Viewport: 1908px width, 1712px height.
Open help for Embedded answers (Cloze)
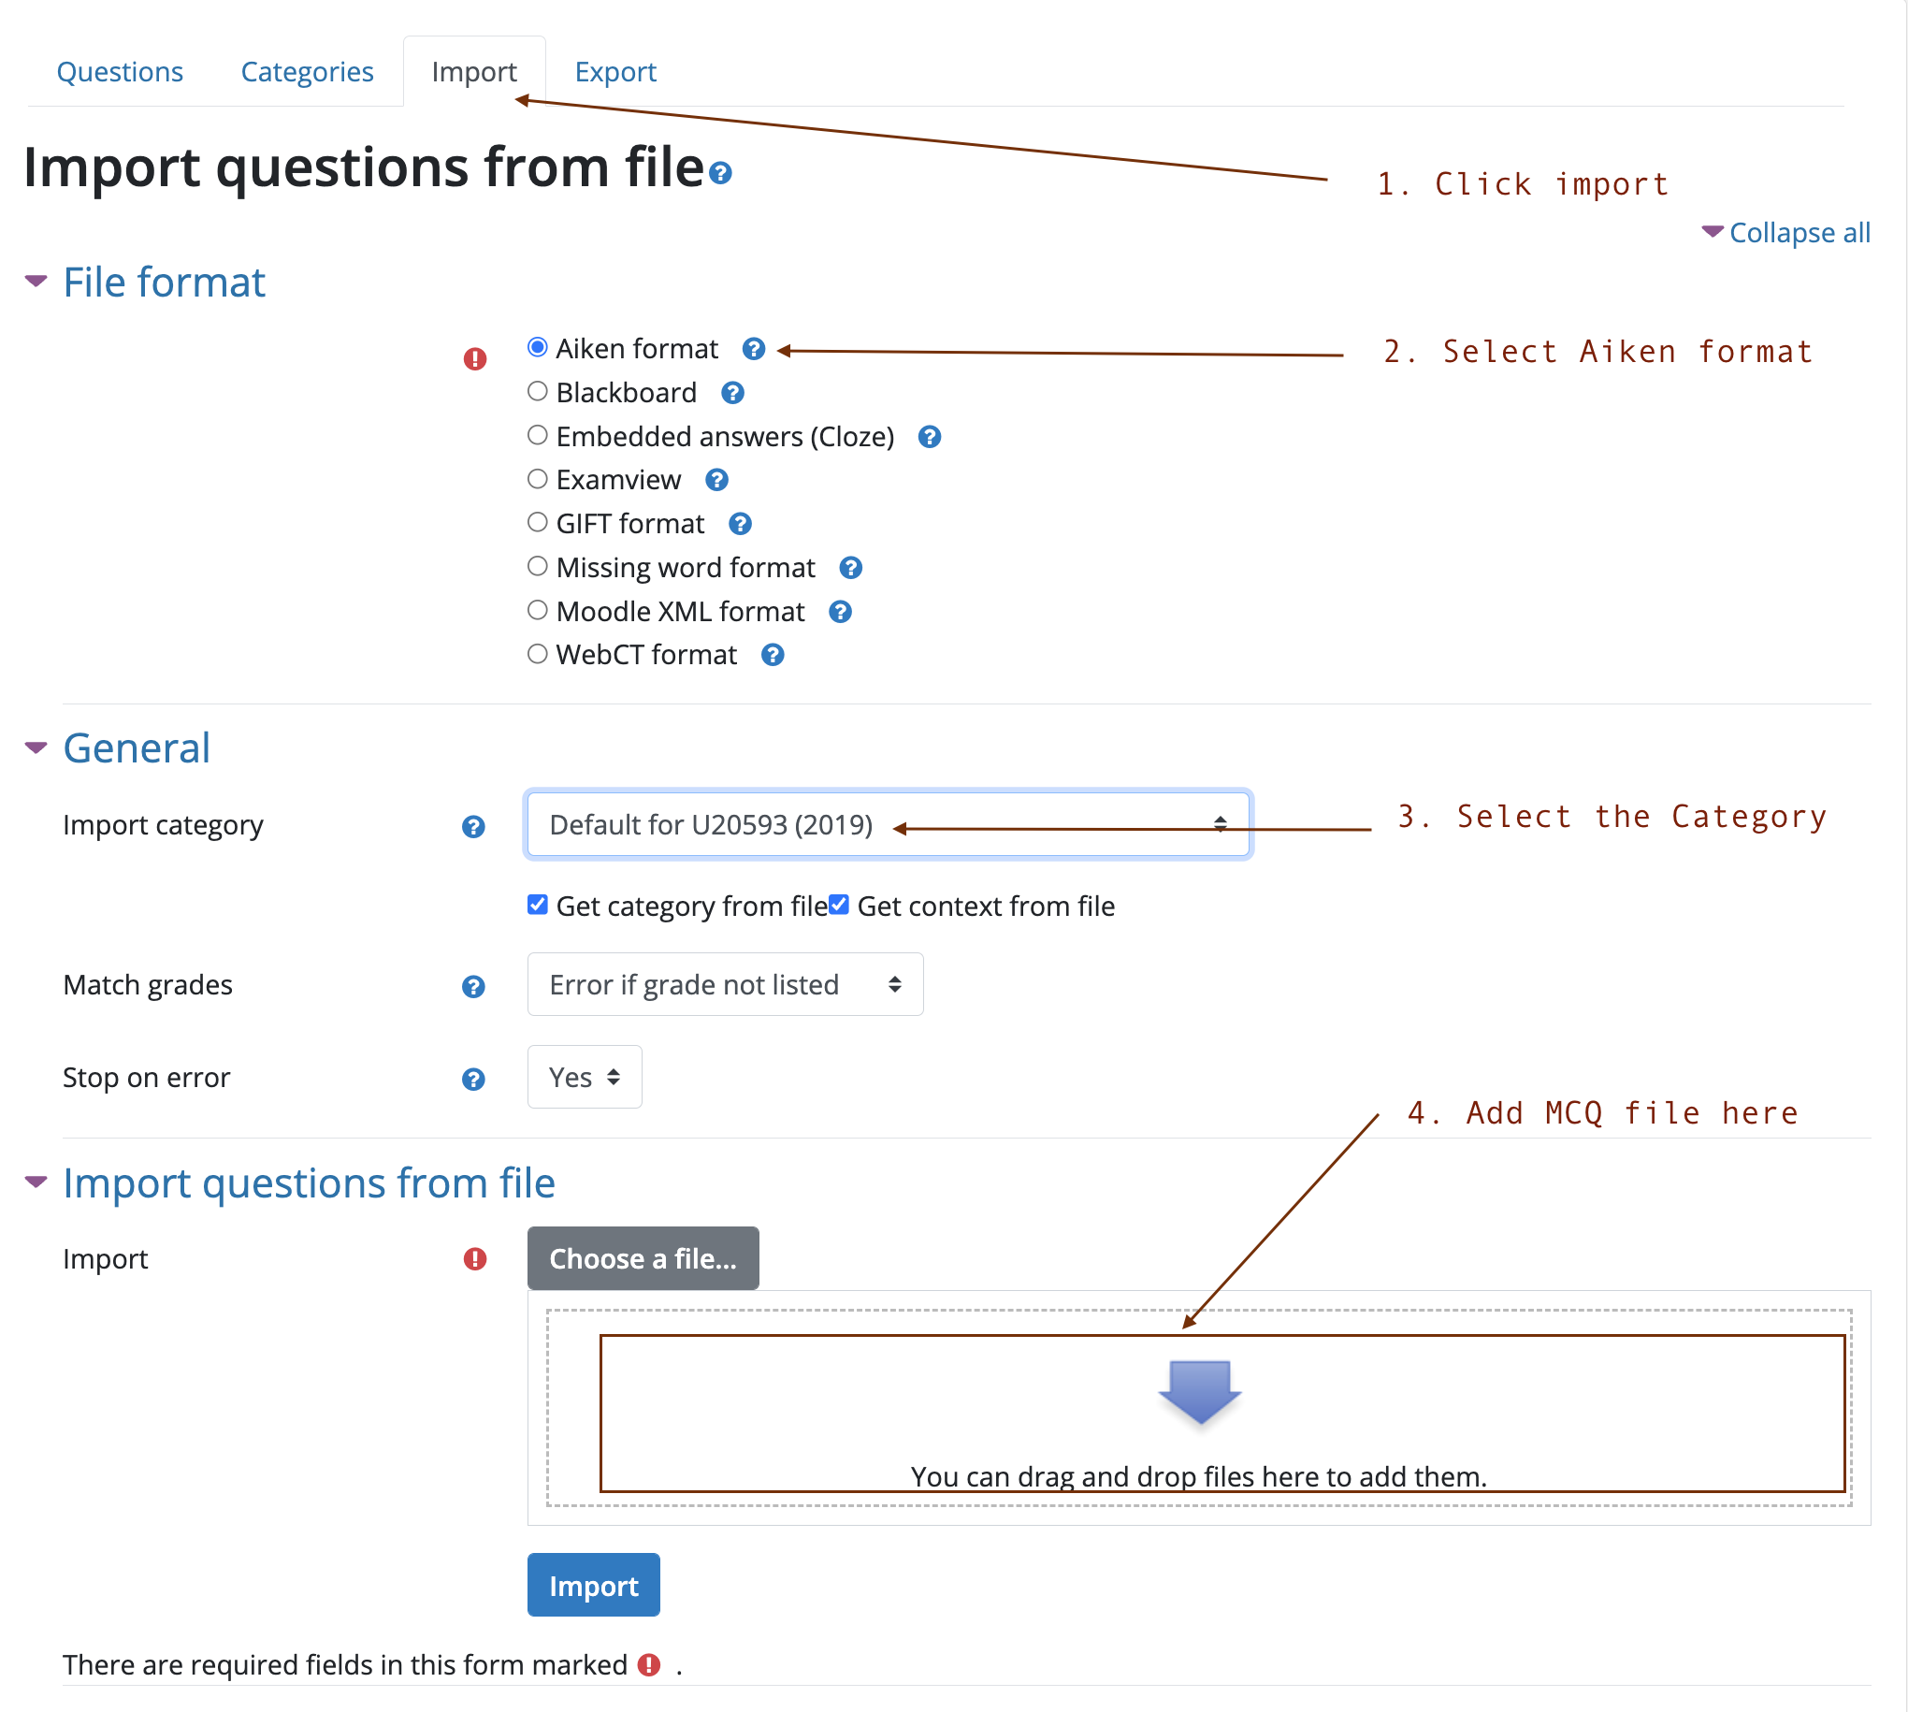929,437
